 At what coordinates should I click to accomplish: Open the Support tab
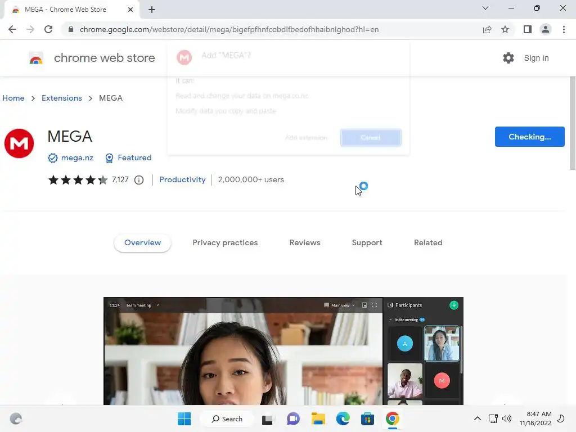pyautogui.click(x=367, y=243)
